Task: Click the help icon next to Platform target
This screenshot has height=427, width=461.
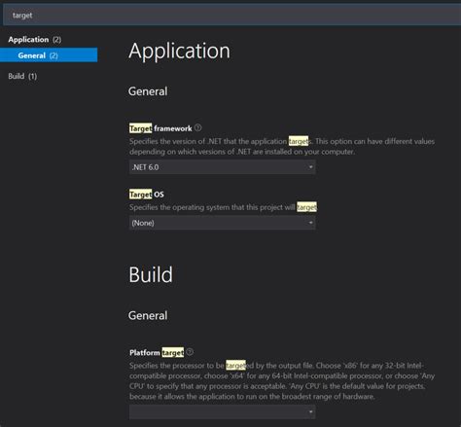Action: click(190, 352)
